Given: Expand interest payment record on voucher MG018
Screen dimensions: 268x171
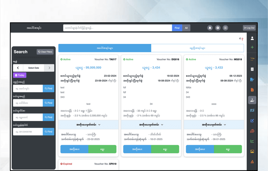Looking at the screenshot, I should click(214, 125).
